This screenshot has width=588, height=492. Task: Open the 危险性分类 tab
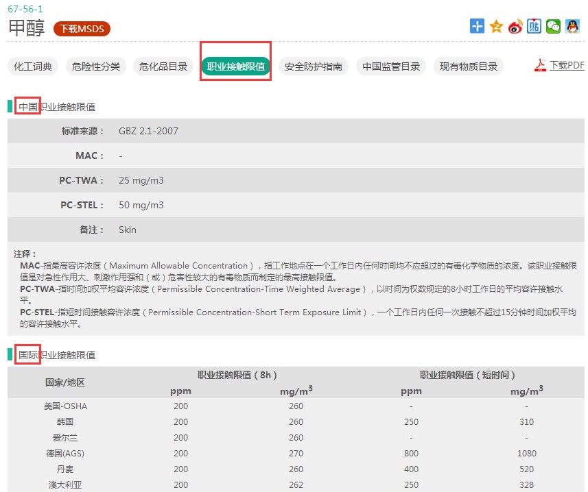(x=95, y=66)
